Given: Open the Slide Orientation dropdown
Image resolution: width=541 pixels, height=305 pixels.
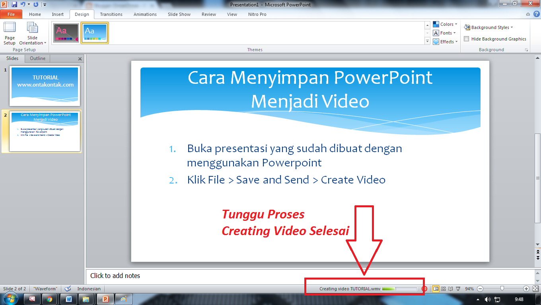Looking at the screenshot, I should (33, 34).
